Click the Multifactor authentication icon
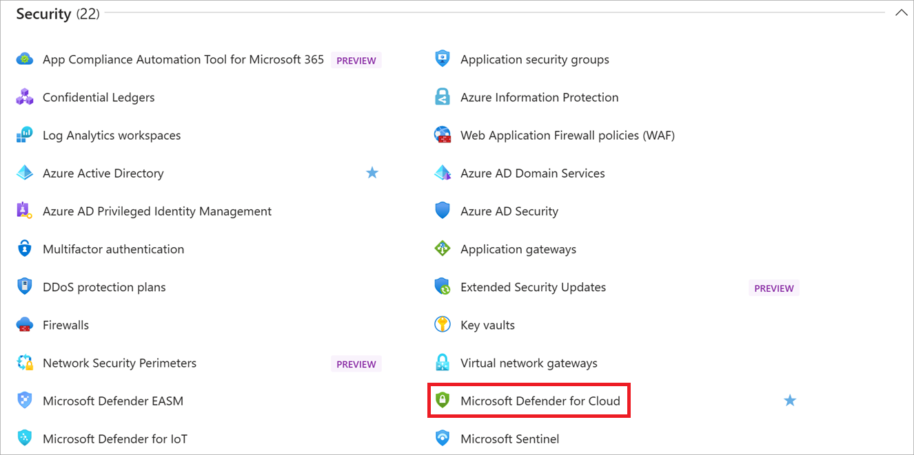914x455 pixels. [25, 248]
